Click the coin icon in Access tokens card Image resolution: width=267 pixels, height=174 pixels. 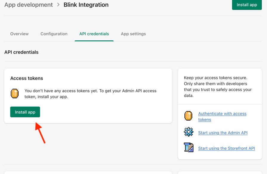15,94
